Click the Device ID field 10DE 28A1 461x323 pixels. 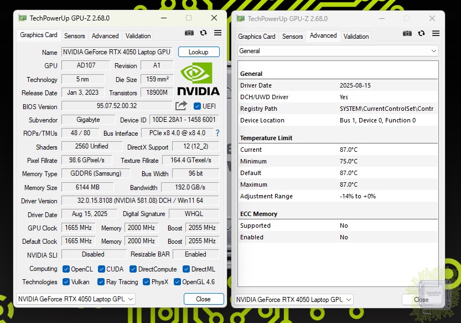[x=184, y=120]
